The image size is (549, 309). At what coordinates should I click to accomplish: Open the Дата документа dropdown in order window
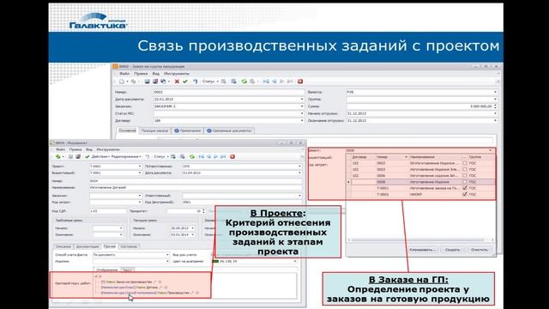[x=302, y=100]
